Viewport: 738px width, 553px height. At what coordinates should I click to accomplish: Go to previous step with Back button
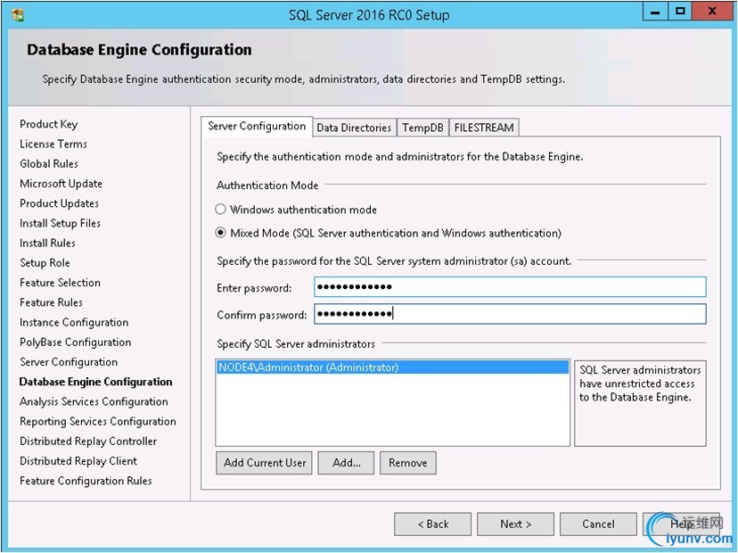tap(433, 524)
